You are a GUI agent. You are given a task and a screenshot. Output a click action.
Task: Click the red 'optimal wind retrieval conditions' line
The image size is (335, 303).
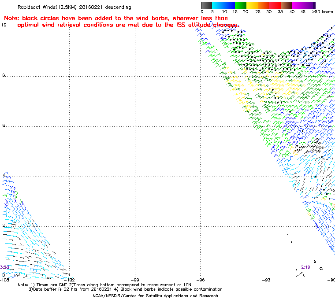[x=127, y=25]
